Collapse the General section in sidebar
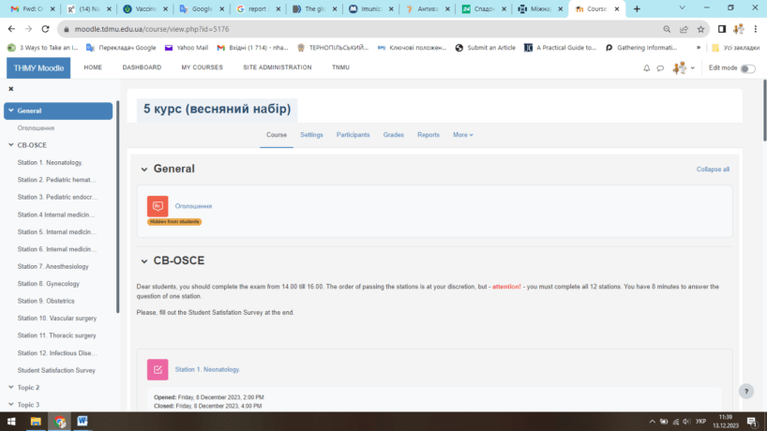 click(x=10, y=111)
